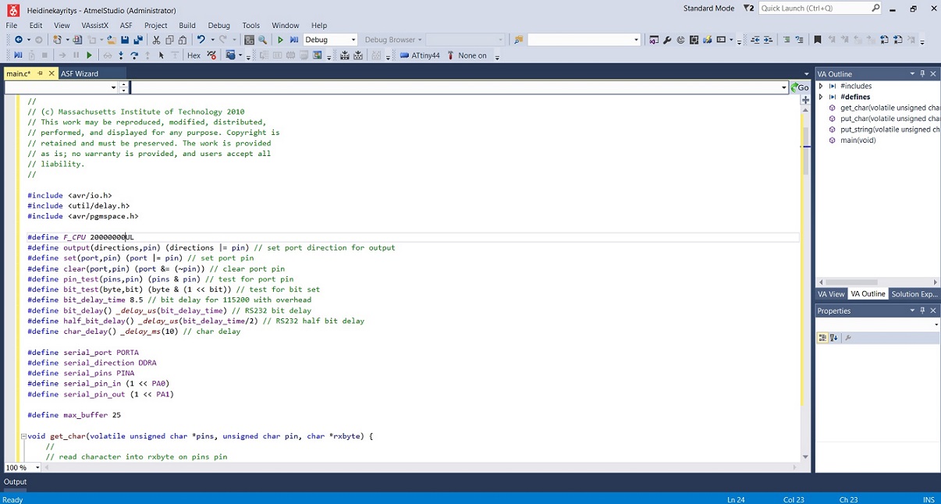941x504 pixels.
Task: Toggle auto-hide pin on VA Outline panel
Action: point(922,73)
